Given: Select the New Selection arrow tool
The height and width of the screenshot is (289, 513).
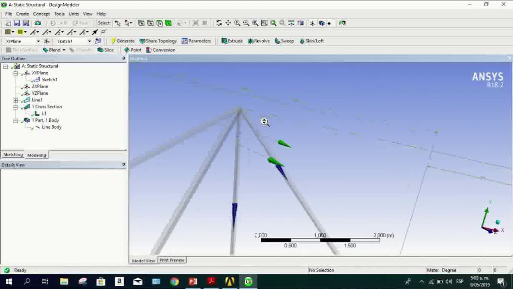Looking at the screenshot, I should 117,23.
